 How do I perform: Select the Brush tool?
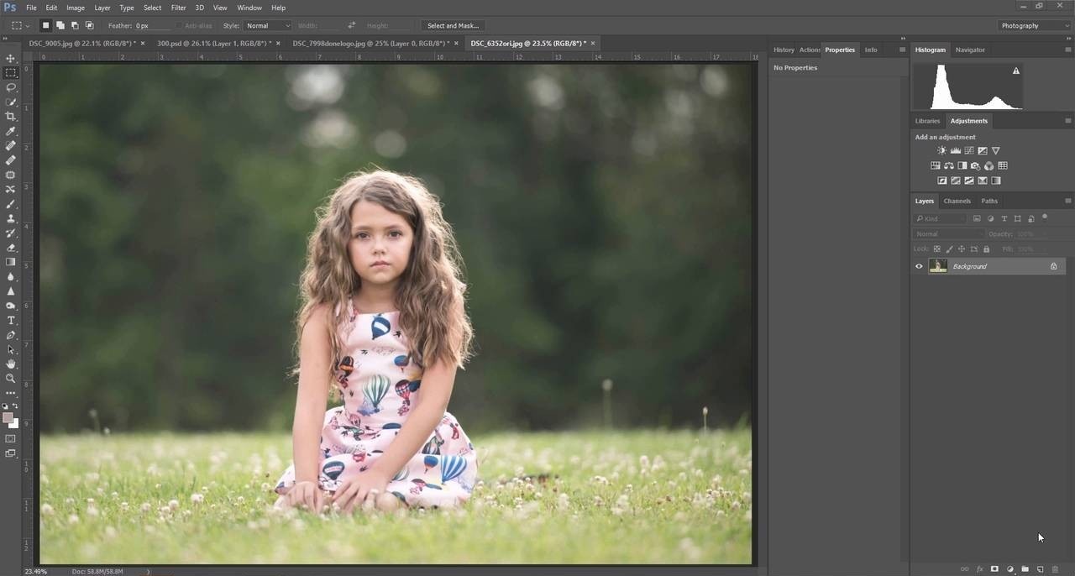point(11,204)
